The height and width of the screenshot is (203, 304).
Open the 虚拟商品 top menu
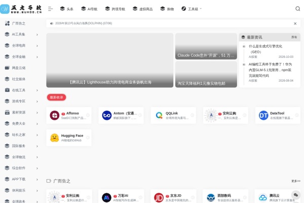[x=143, y=9]
